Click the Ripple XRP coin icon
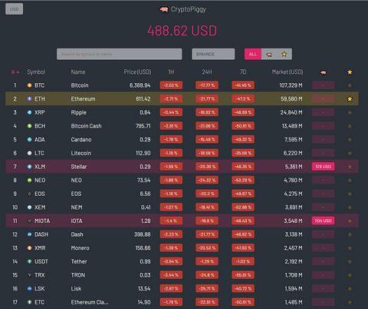The width and height of the screenshot is (368, 309). point(29,112)
